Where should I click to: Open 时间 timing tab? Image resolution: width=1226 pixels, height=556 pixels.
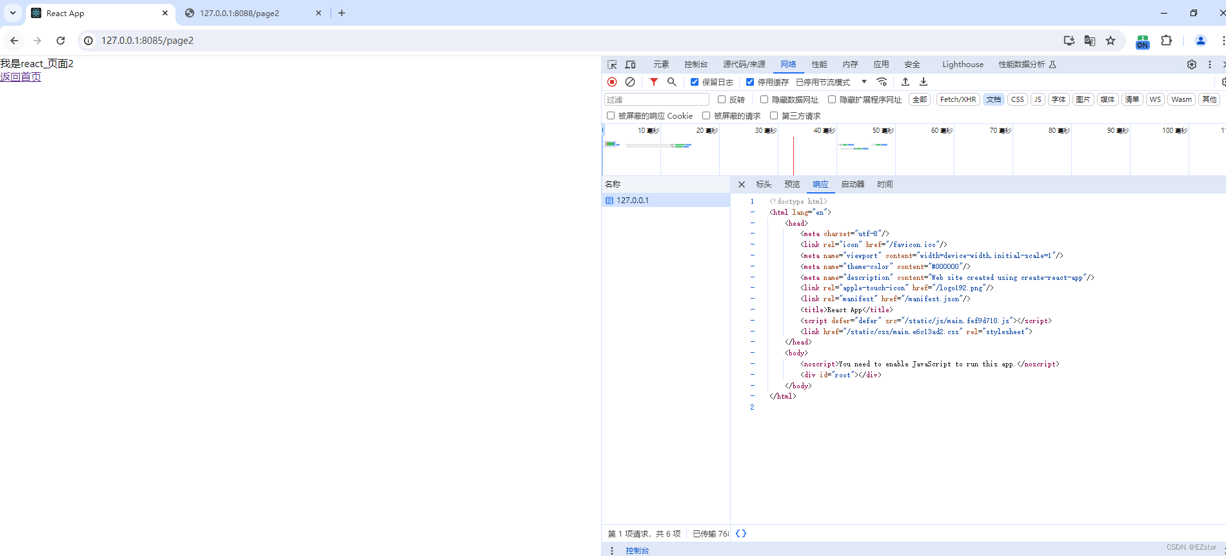tap(885, 184)
